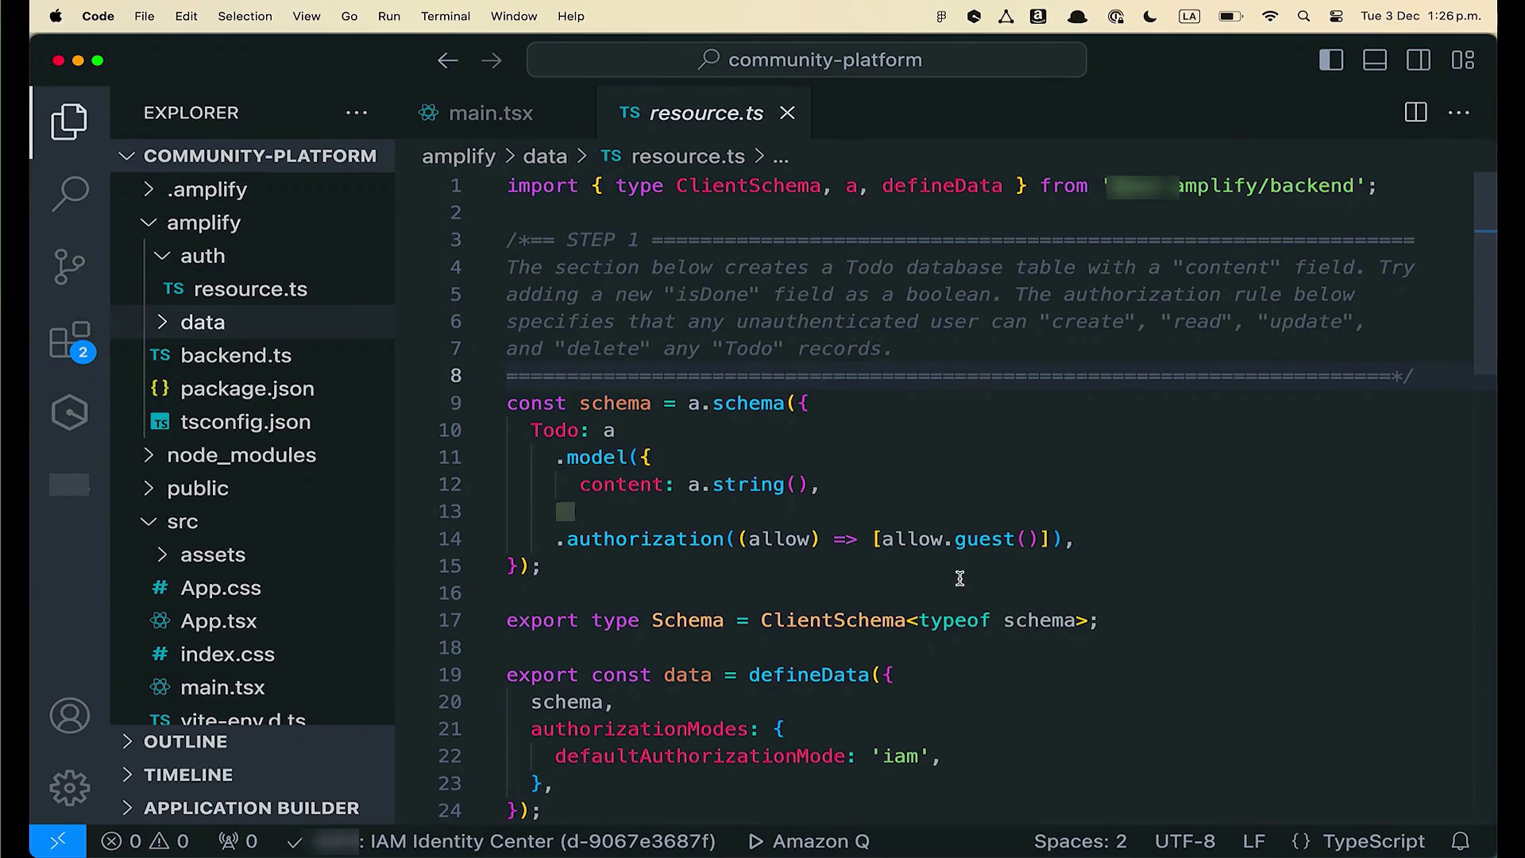This screenshot has height=858, width=1525.
Task: Open the Manage gear in activity bar
Action: pyautogui.click(x=69, y=788)
